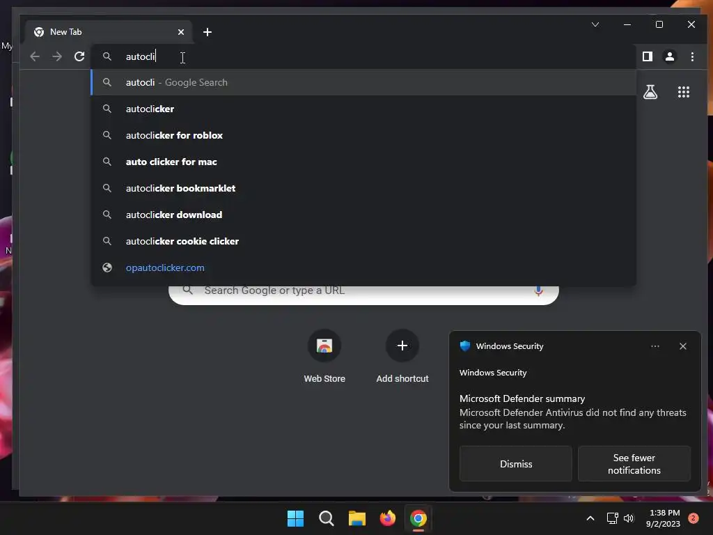Open the Chrome profile avatar icon

669,56
